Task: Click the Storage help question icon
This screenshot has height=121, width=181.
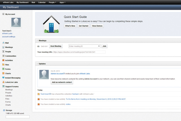Action: click(4, 110)
